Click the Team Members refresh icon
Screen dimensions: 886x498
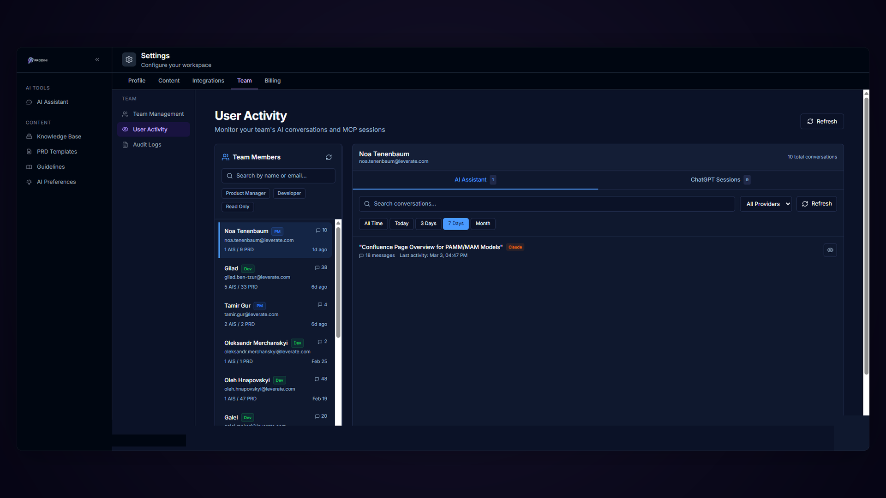329,157
